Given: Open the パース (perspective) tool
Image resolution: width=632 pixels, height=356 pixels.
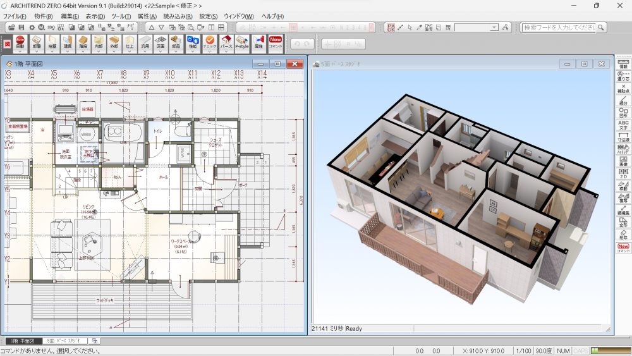Looking at the screenshot, I should click(226, 42).
